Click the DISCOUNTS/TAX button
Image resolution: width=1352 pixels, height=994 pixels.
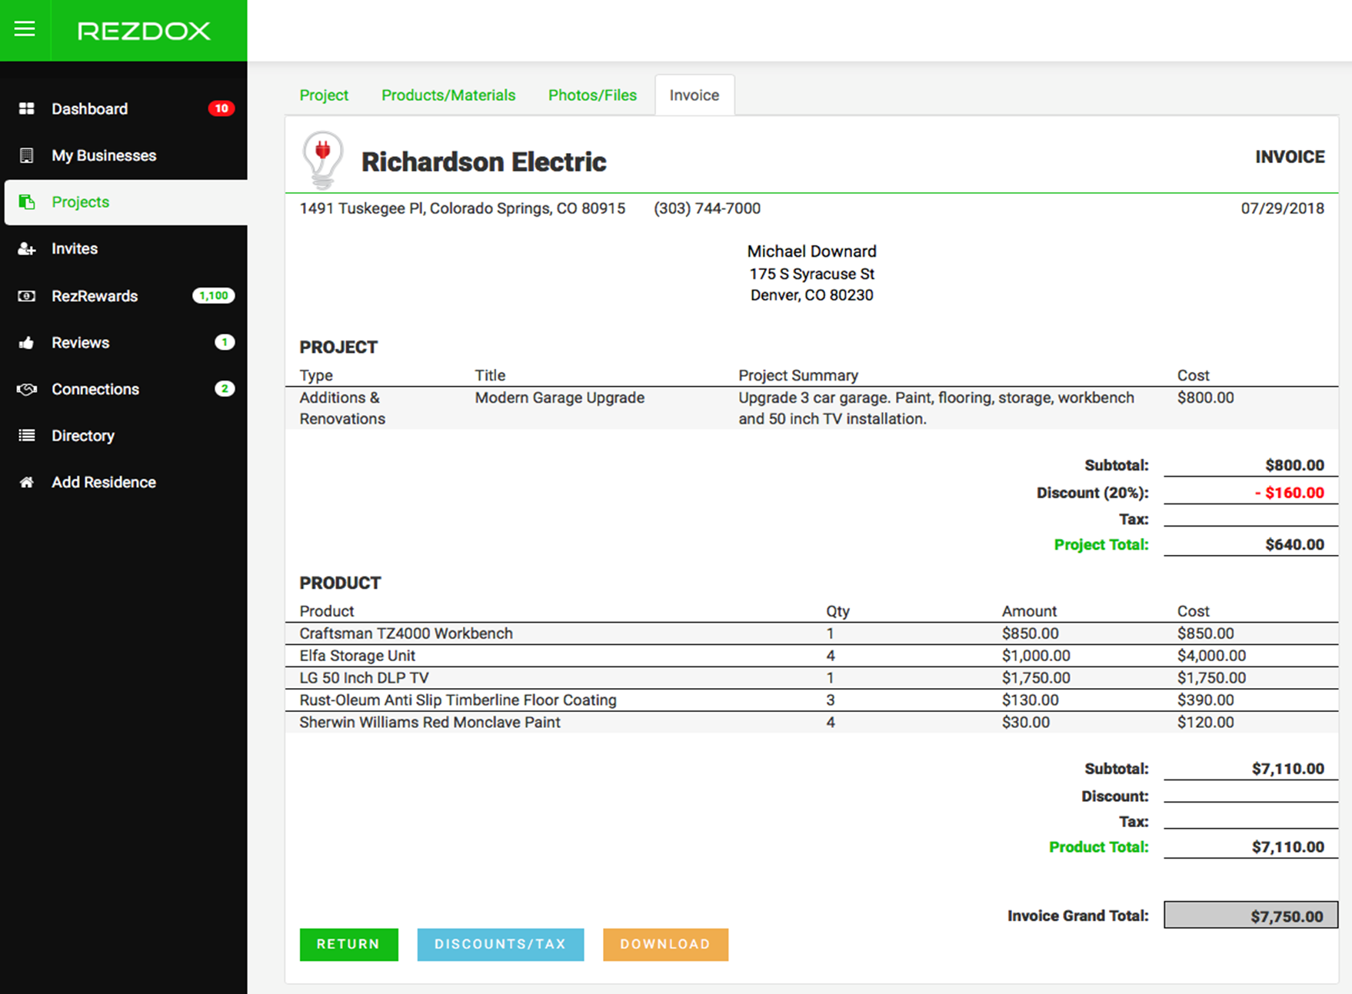pyautogui.click(x=501, y=944)
